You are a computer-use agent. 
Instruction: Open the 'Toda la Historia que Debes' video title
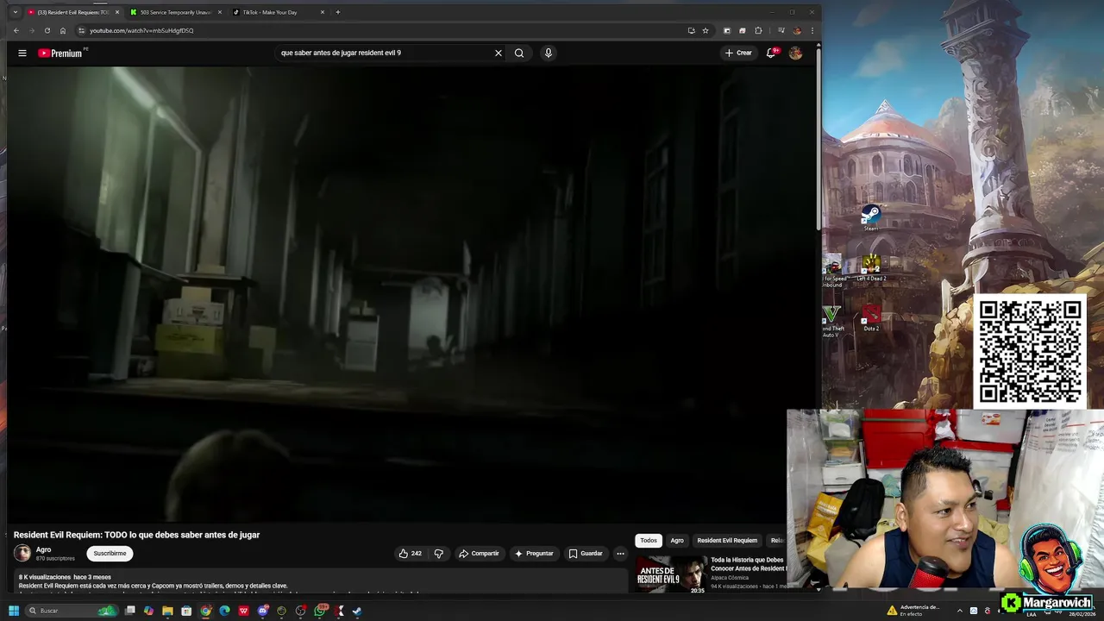[x=748, y=564]
